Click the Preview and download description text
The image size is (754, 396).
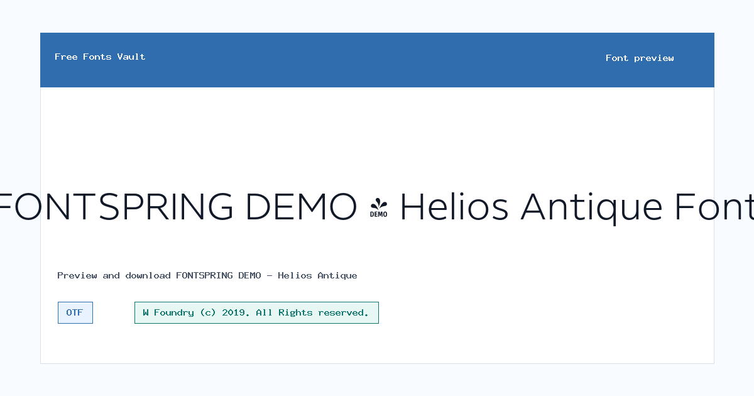coord(207,275)
